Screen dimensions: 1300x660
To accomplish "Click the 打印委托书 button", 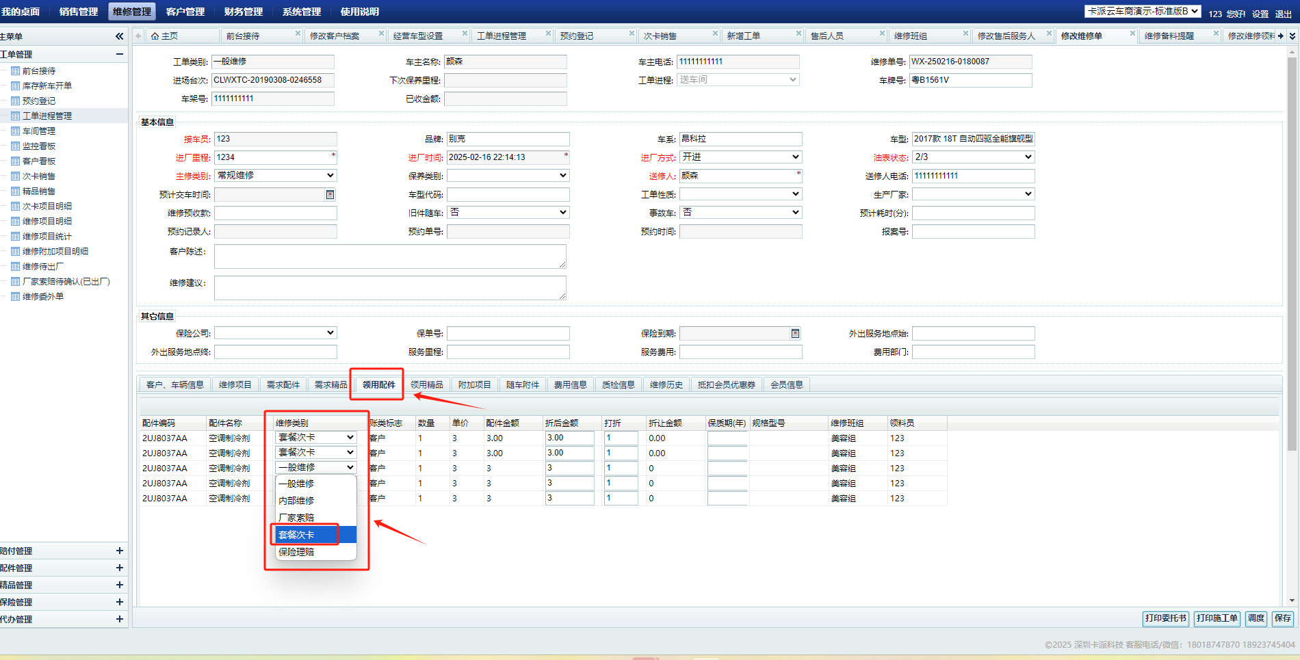I will 1165,618.
